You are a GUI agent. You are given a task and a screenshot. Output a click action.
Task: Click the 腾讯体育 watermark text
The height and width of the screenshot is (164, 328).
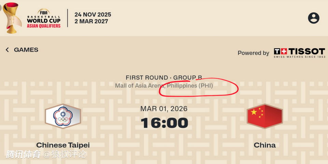click(23, 154)
